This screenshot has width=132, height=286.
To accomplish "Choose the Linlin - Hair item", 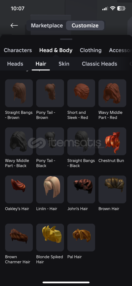I will (x=50, y=189).
